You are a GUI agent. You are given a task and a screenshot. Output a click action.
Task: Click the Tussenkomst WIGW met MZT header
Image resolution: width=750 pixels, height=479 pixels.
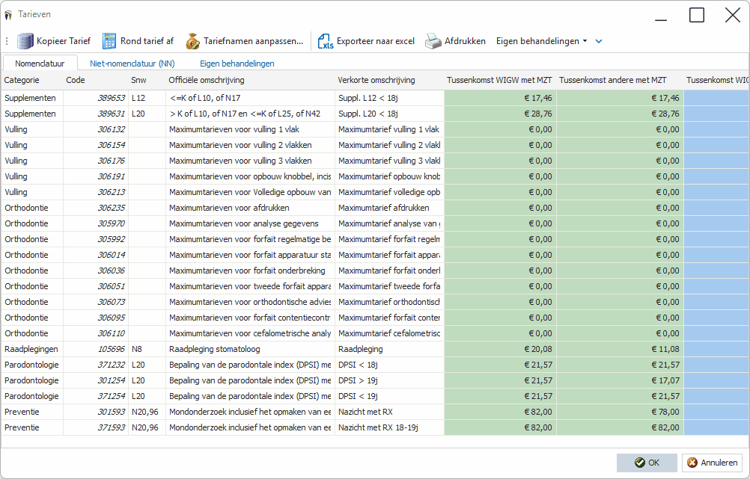tap(499, 80)
